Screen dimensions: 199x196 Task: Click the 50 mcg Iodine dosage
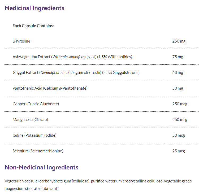pos(179,135)
